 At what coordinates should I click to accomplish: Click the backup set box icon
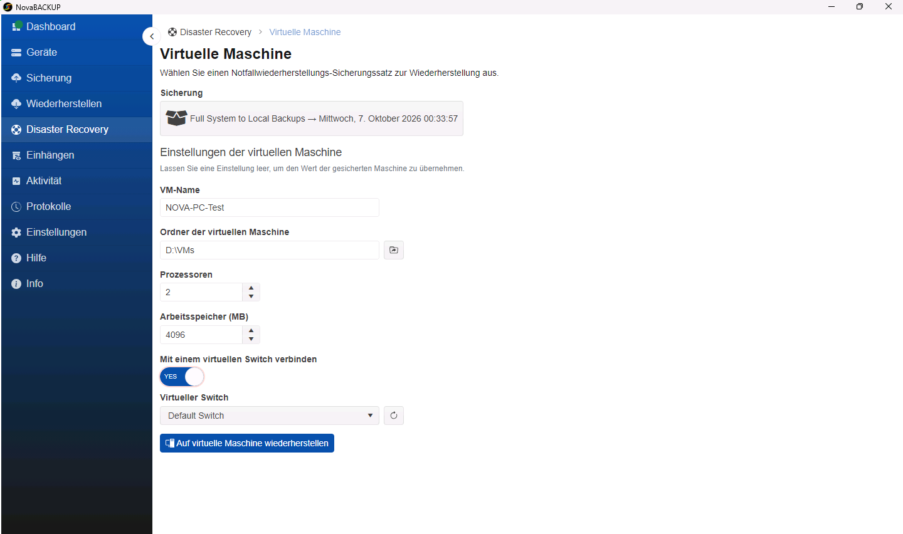click(176, 118)
